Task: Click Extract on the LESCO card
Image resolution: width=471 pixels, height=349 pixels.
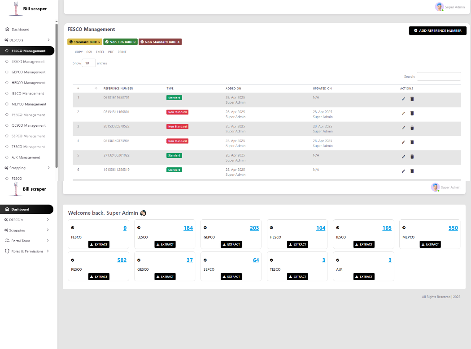Action: point(165,244)
